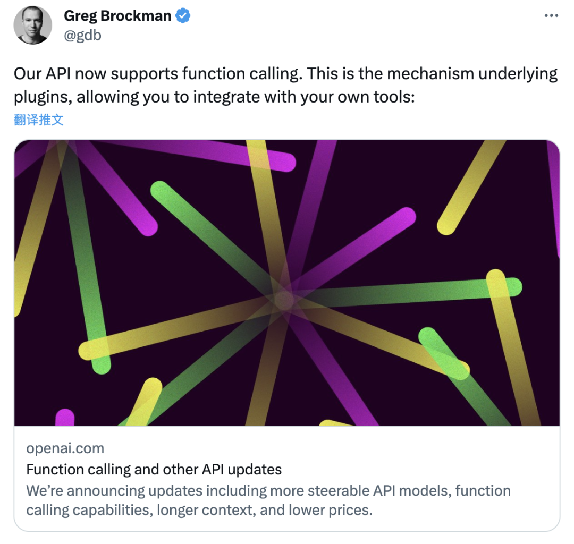Open the openai.com link card image

[x=286, y=283]
